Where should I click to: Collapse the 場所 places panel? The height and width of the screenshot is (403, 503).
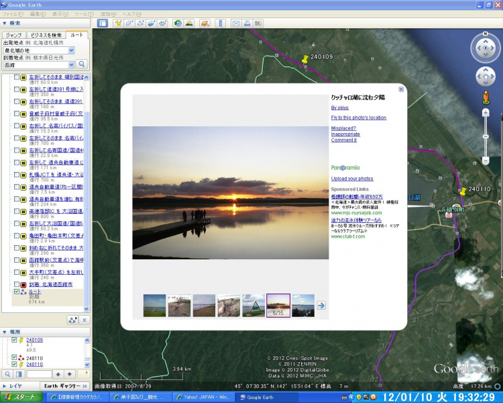(5, 332)
